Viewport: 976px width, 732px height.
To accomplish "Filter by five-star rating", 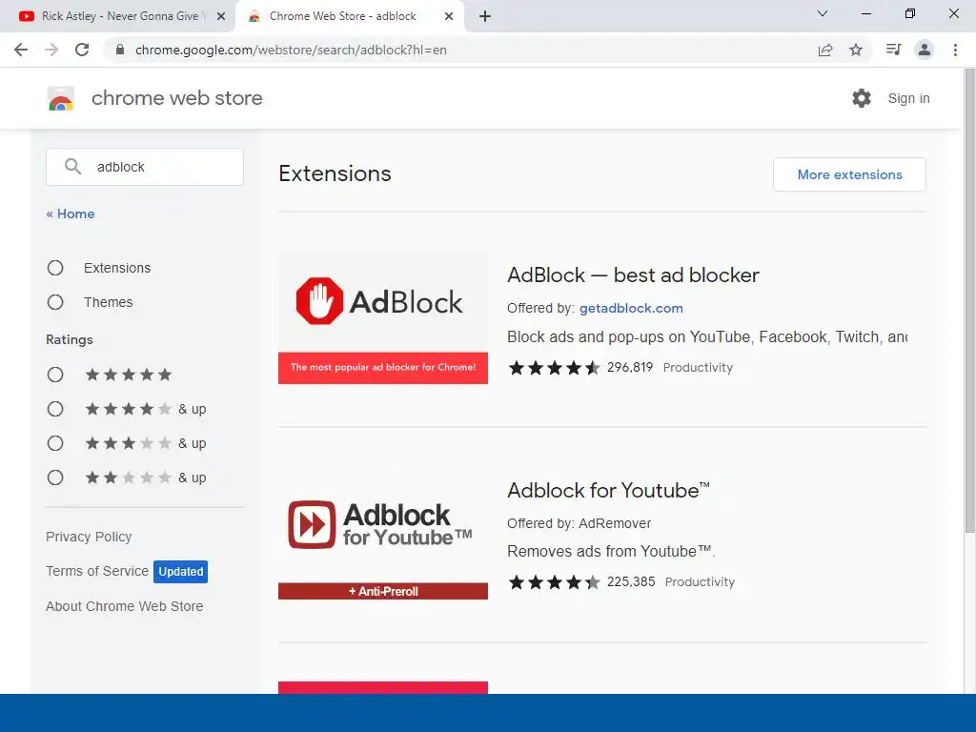I will click(x=55, y=374).
